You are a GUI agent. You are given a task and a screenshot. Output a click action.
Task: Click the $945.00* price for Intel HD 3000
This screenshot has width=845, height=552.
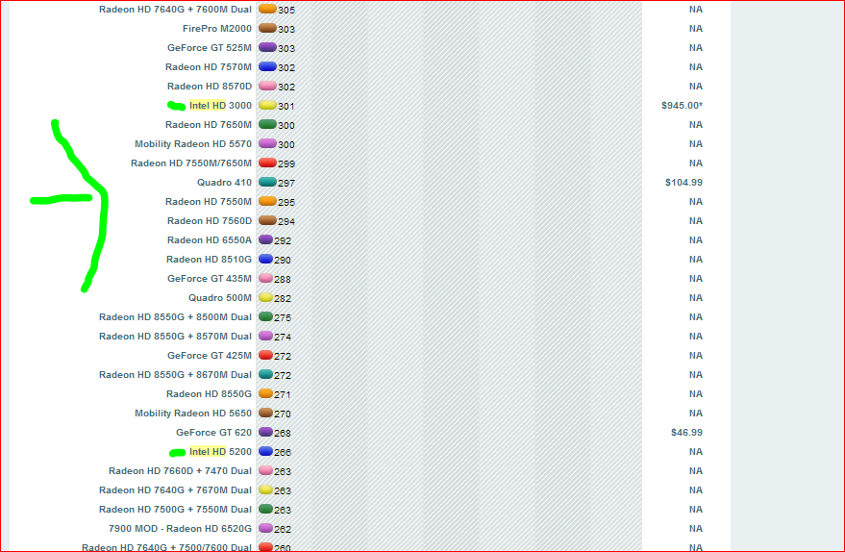point(682,106)
